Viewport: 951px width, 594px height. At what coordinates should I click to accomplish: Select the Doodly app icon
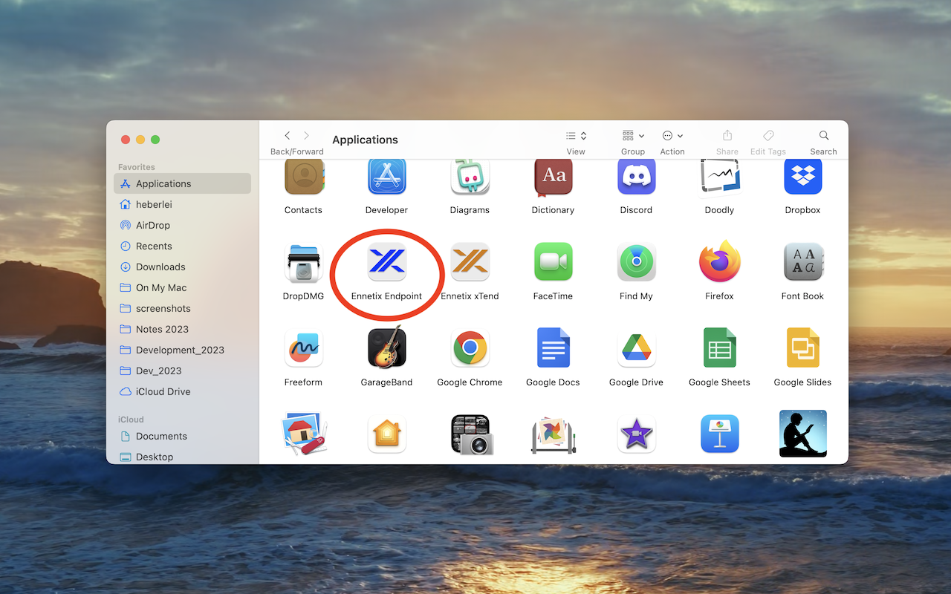719,177
